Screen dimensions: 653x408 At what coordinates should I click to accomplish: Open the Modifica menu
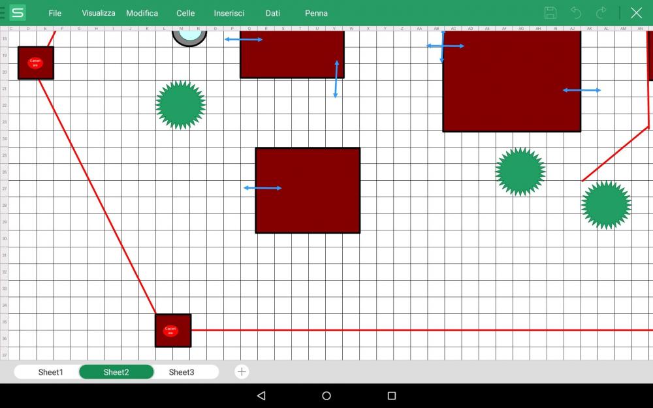pos(142,13)
